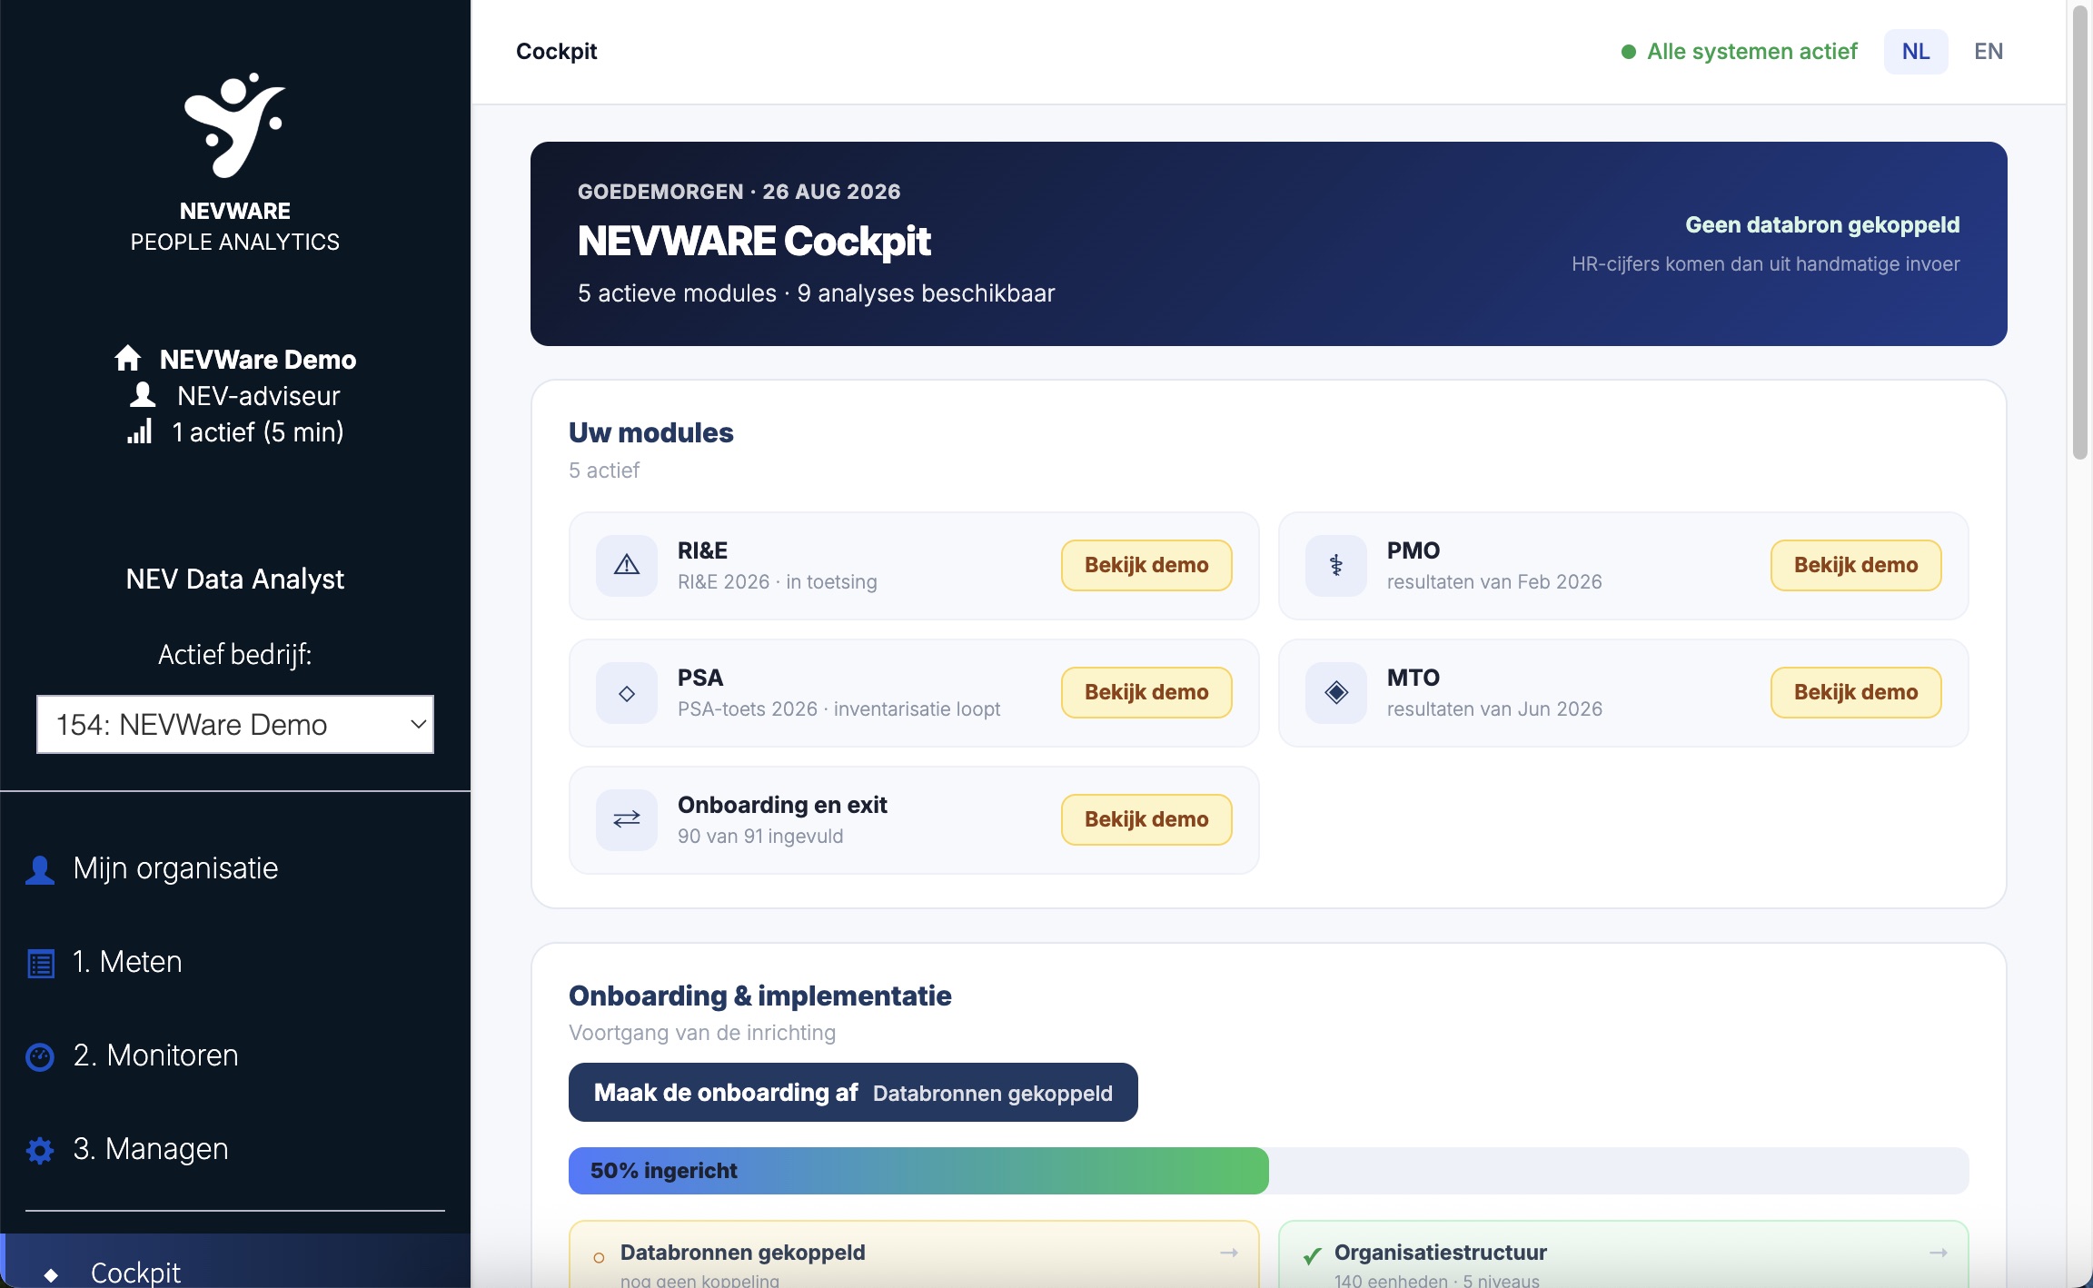Image resolution: width=2093 pixels, height=1288 pixels.
Task: Click Bekijk demo for Onboarding en exit
Action: pos(1146,819)
